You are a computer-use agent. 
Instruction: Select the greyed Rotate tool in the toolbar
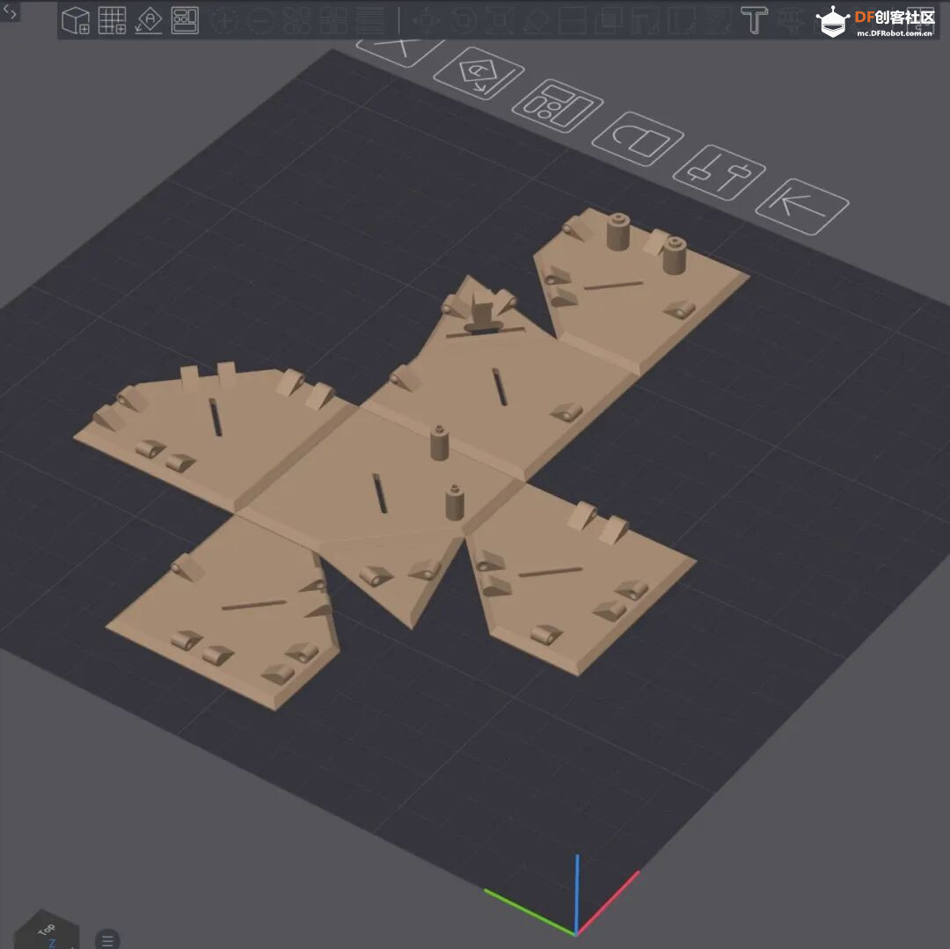(x=464, y=20)
